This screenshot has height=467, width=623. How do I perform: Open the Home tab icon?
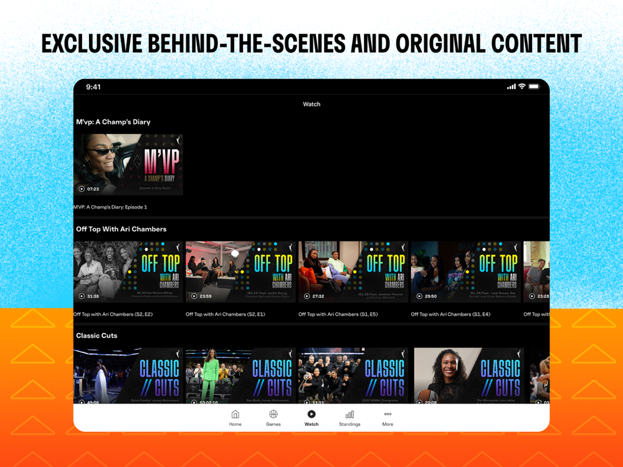[x=235, y=414]
